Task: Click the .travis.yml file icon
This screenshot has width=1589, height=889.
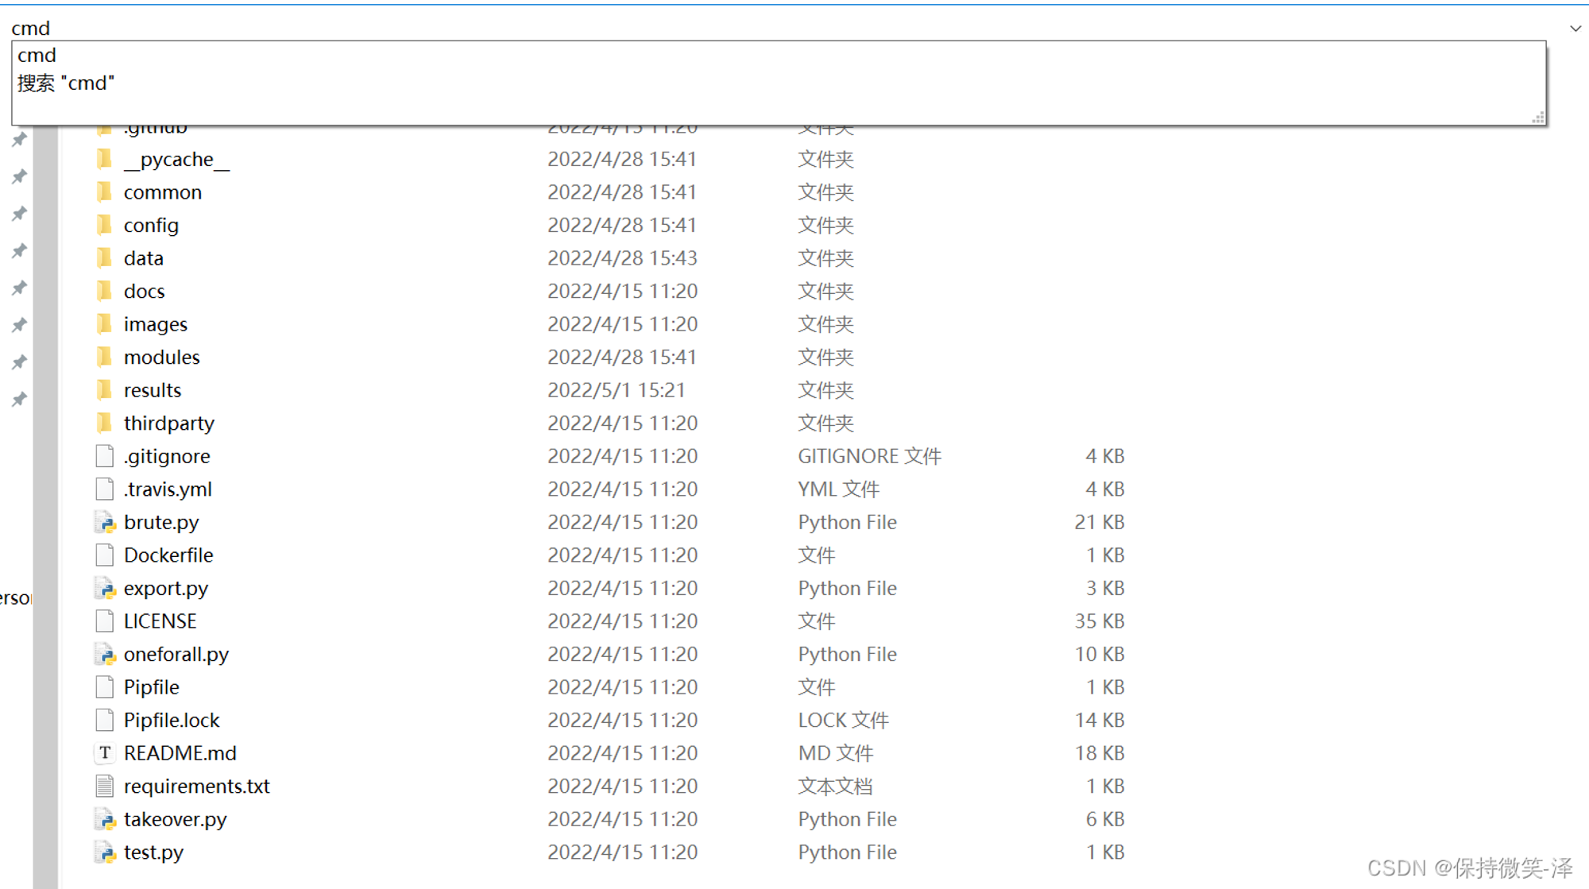Action: (104, 489)
